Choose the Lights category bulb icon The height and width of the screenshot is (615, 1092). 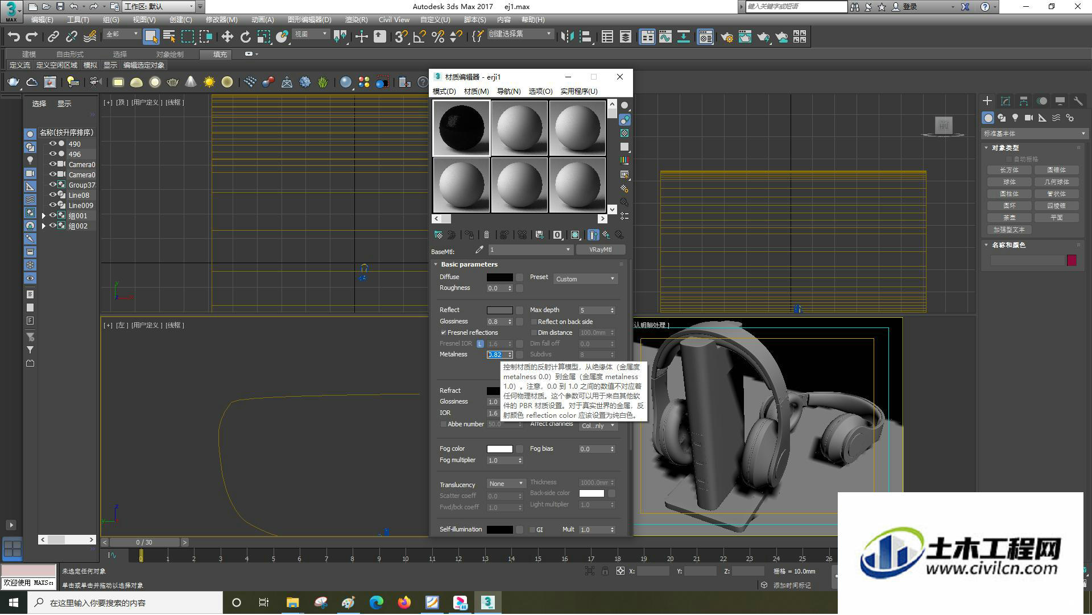[1015, 118]
